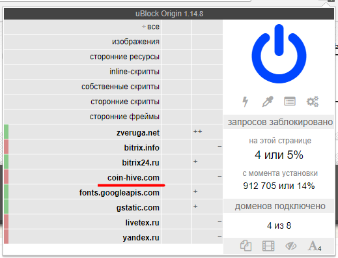Click the '912 705 или 14%' statistic
Image resolution: width=338 pixels, height=258 pixels.
[x=279, y=186]
